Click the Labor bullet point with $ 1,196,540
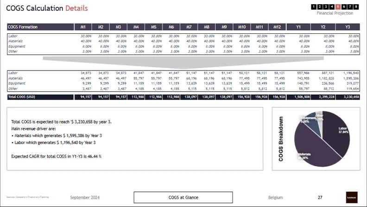This screenshot has height=207, width=367. (53, 143)
